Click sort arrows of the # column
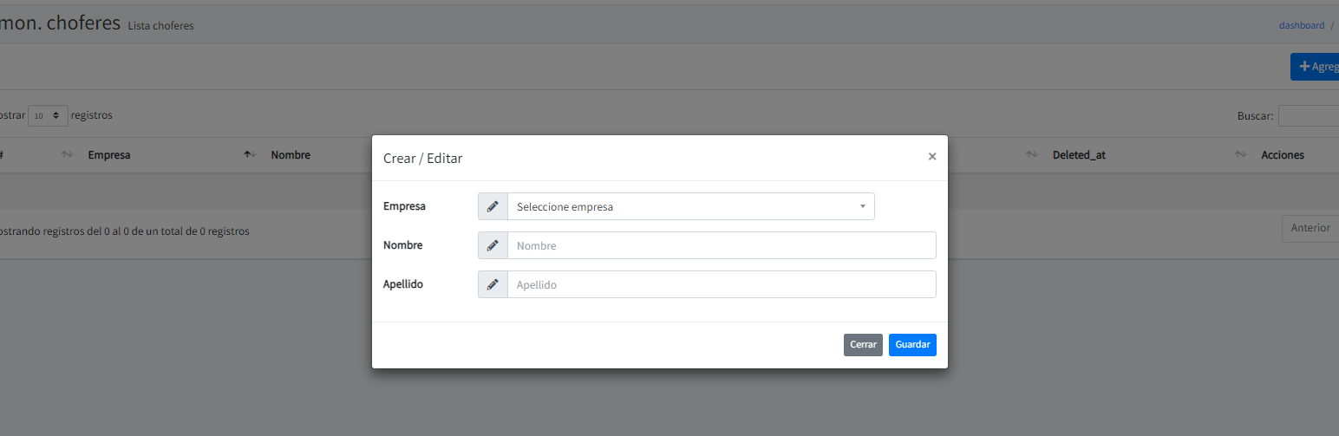This screenshot has width=1339, height=436. point(67,155)
